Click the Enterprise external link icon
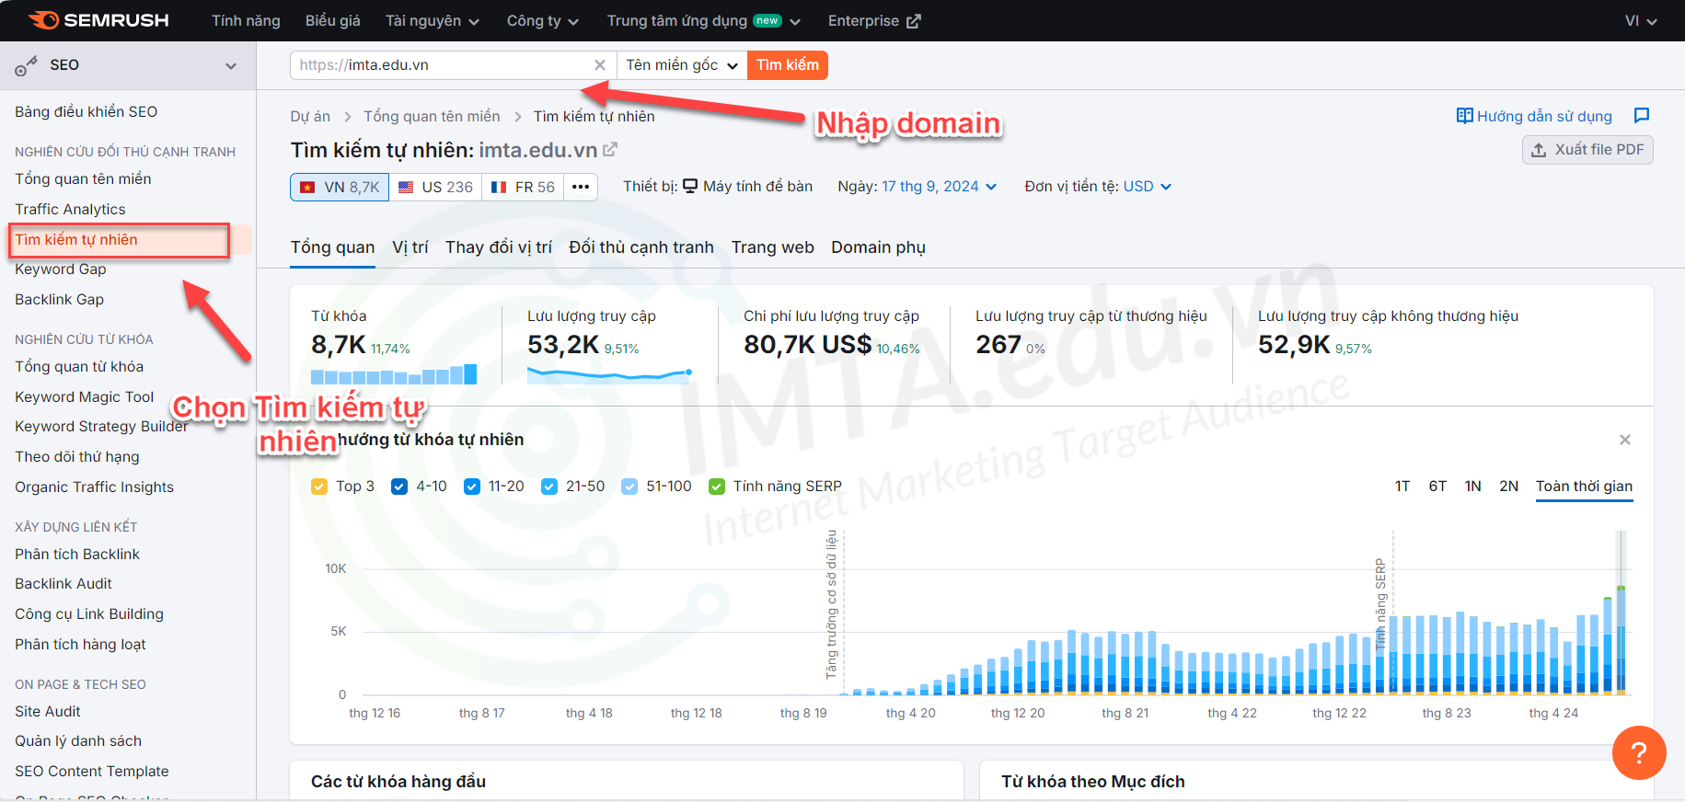1685x802 pixels. click(913, 21)
